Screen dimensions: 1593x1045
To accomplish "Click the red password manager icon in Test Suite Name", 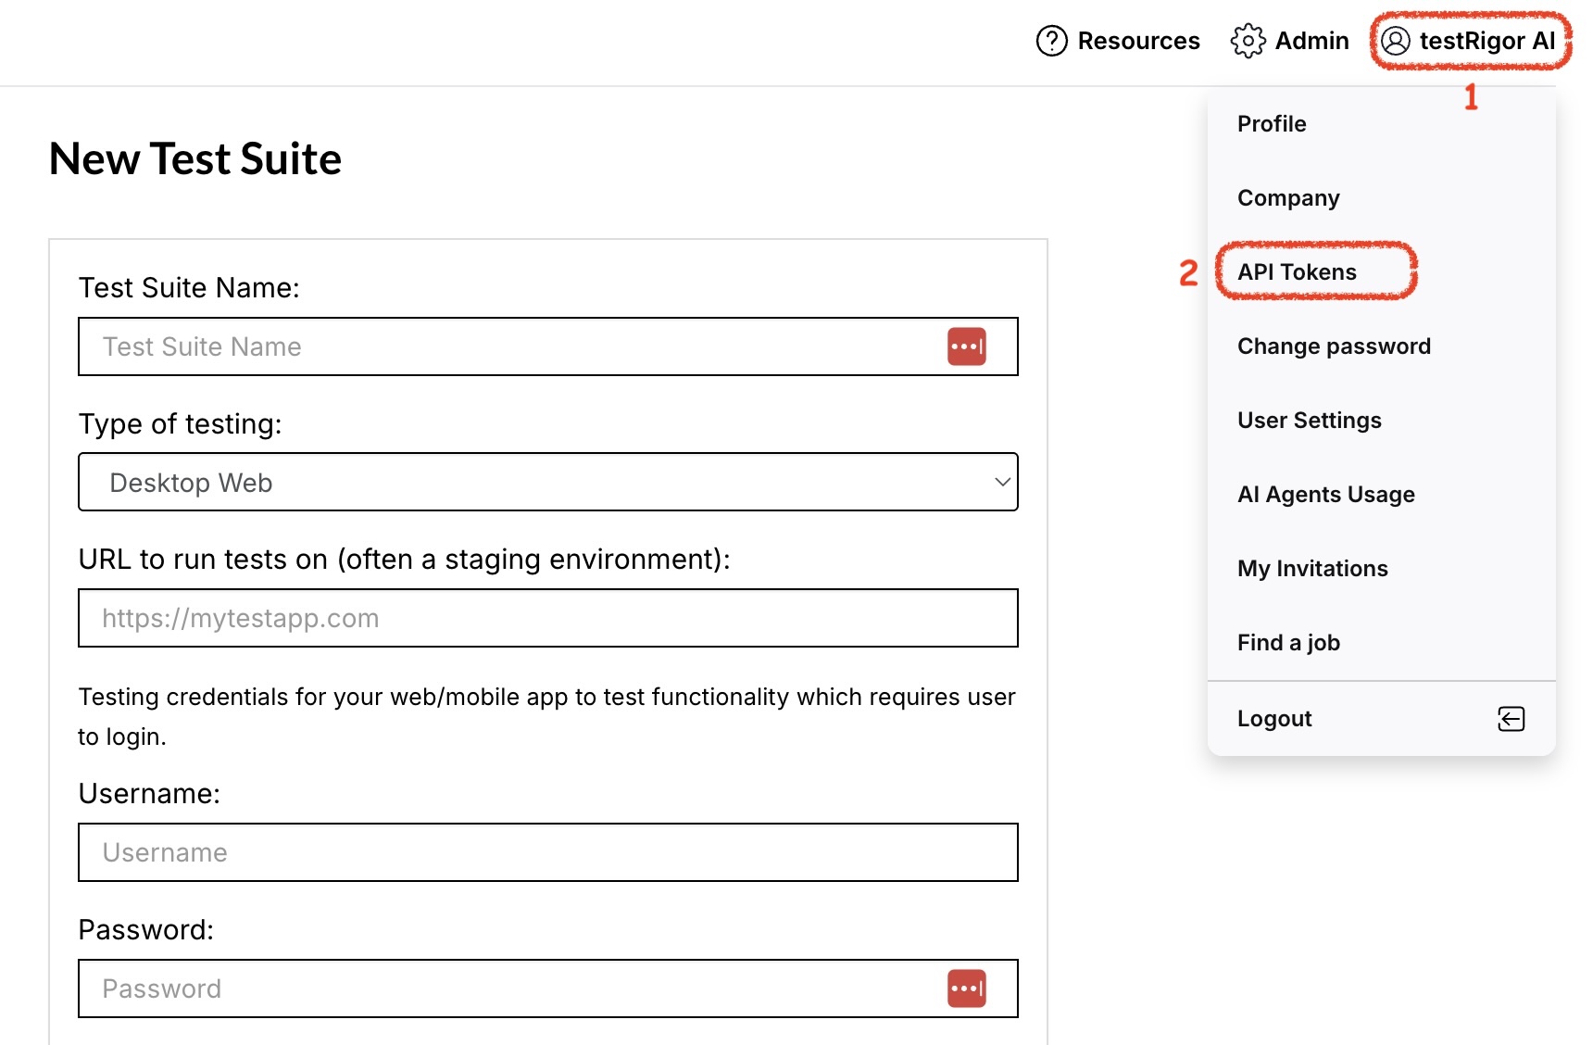I will (x=966, y=346).
